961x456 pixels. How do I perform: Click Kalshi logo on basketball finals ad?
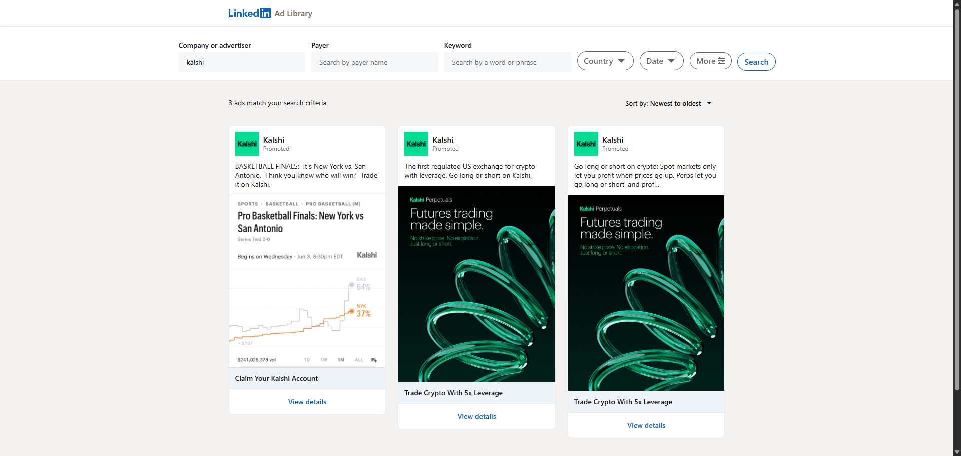[247, 144]
